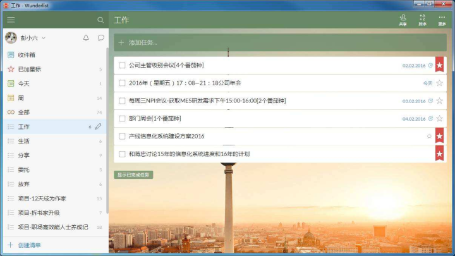The image size is (455, 256).
Task: Open conversations speech bubble icon
Action: 100,38
